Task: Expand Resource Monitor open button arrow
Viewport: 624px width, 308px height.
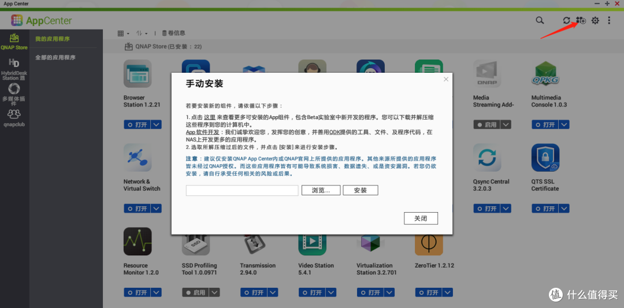Action: [157, 292]
